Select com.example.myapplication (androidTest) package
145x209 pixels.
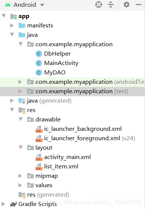tap(90, 82)
